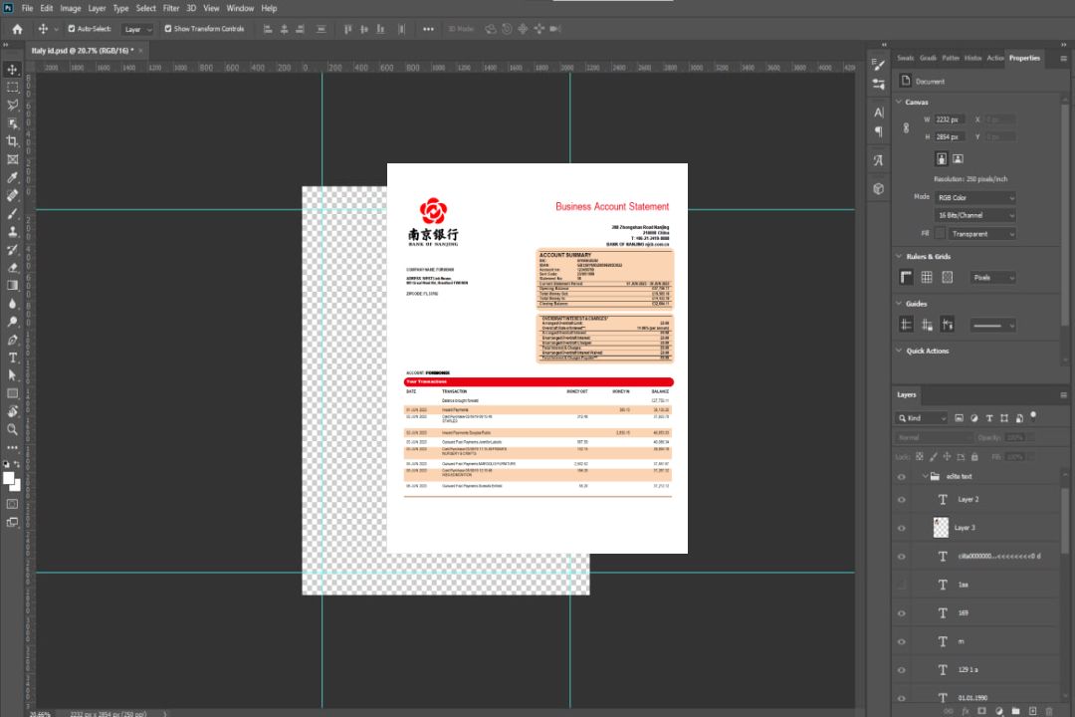The height and width of the screenshot is (717, 1075).
Task: Select the Zoom tool
Action: (x=12, y=429)
